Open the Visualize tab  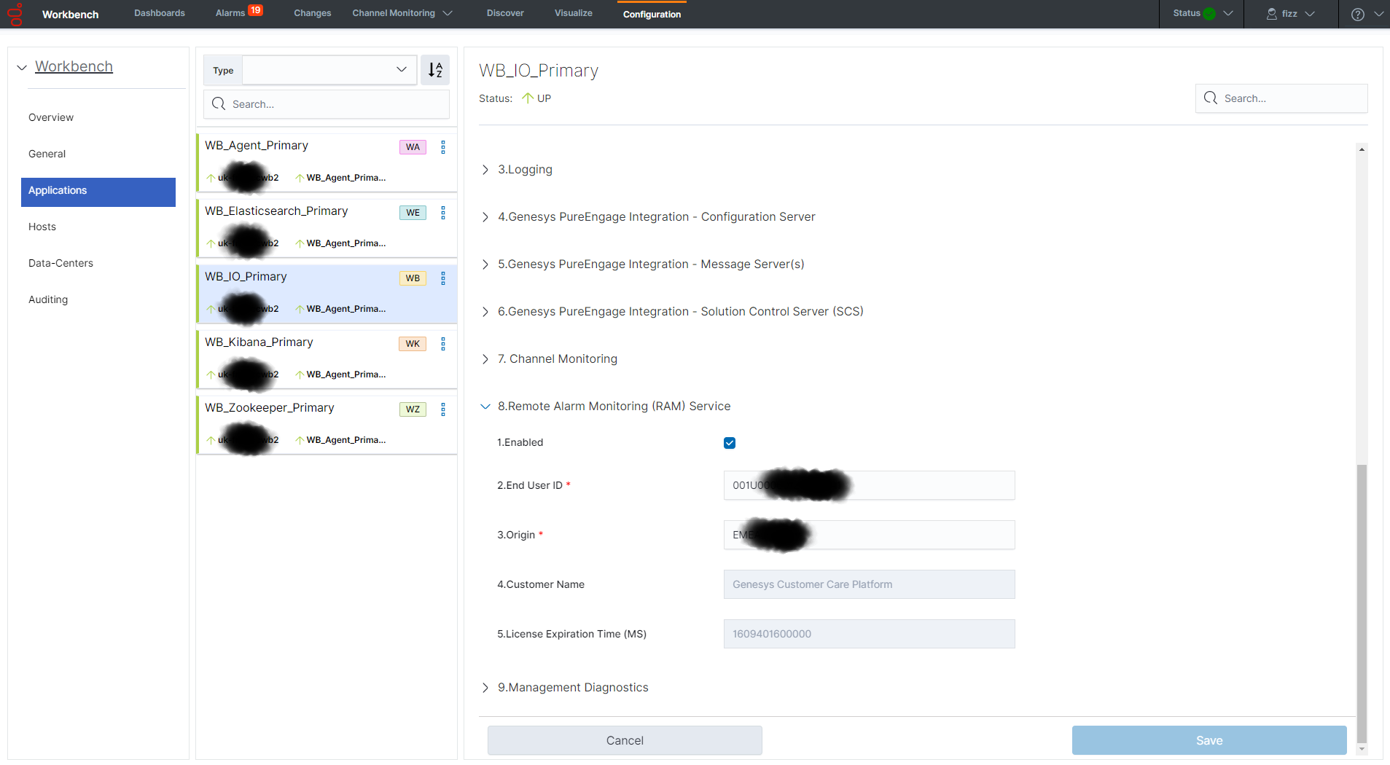point(574,13)
